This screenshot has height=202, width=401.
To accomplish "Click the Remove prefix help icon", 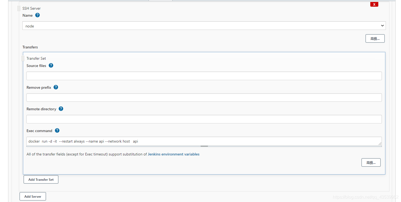I will click(56, 87).
